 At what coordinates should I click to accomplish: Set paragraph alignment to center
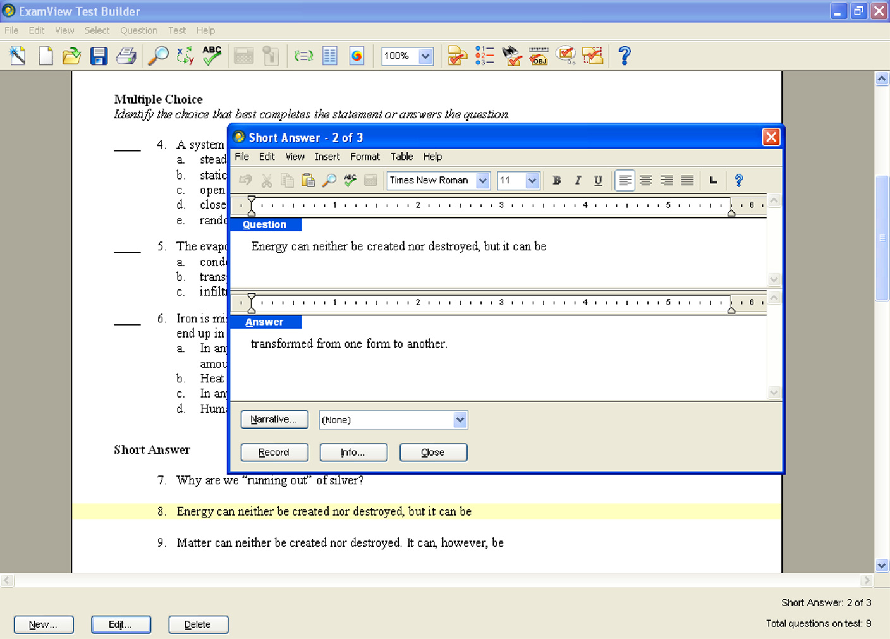pyautogui.click(x=645, y=181)
